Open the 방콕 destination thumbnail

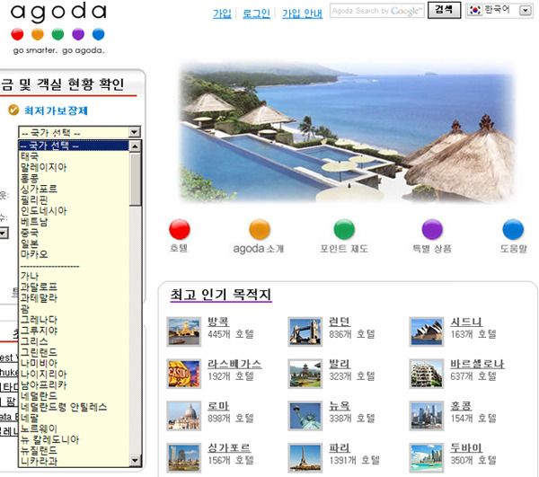(x=184, y=331)
